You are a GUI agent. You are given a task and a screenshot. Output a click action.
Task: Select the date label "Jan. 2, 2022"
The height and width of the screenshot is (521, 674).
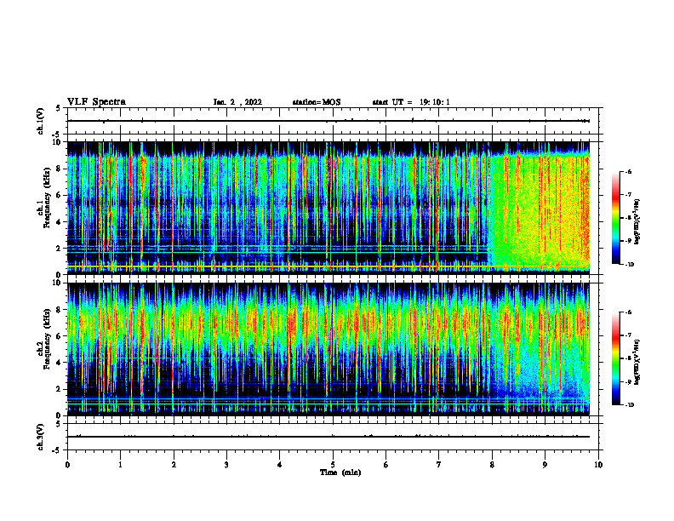[237, 102]
